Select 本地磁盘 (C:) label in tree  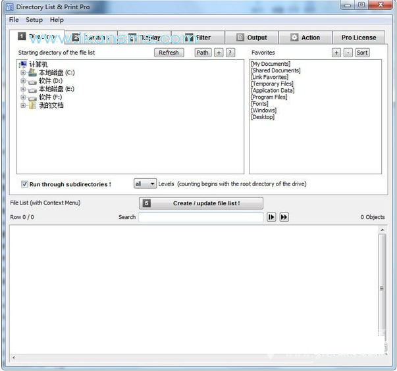[57, 72]
